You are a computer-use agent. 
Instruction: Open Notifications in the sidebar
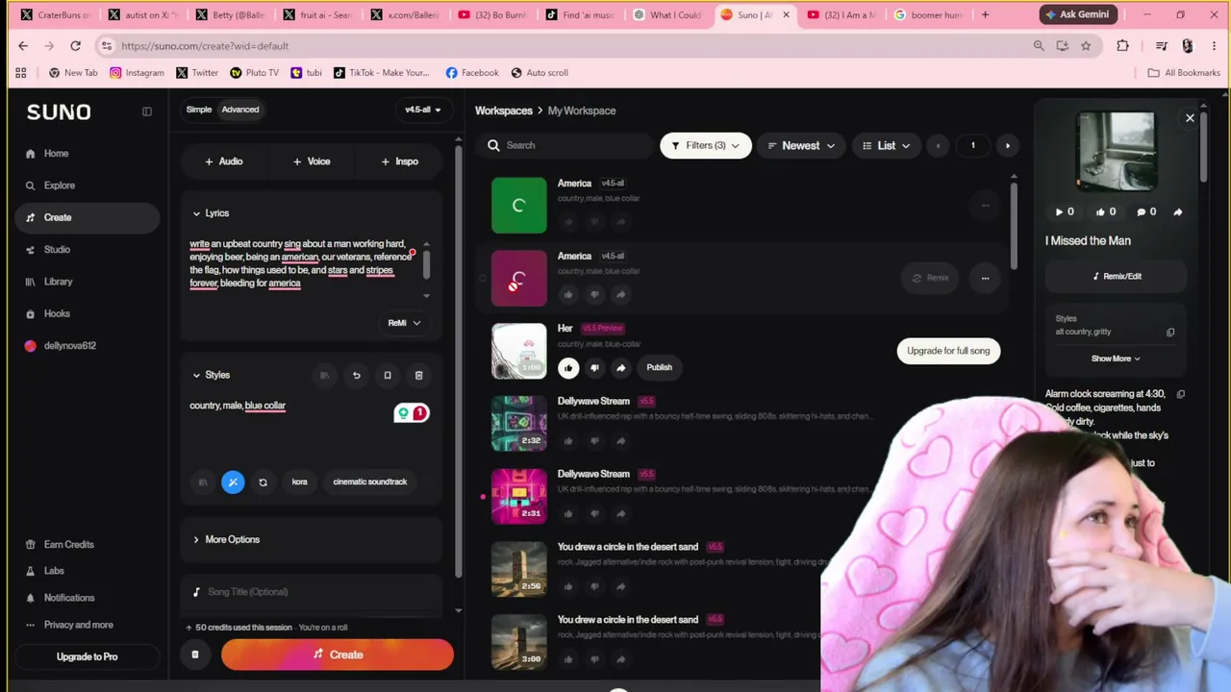(x=68, y=598)
